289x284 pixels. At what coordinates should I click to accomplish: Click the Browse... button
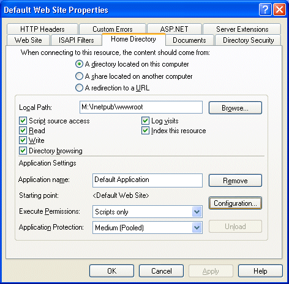click(235, 108)
